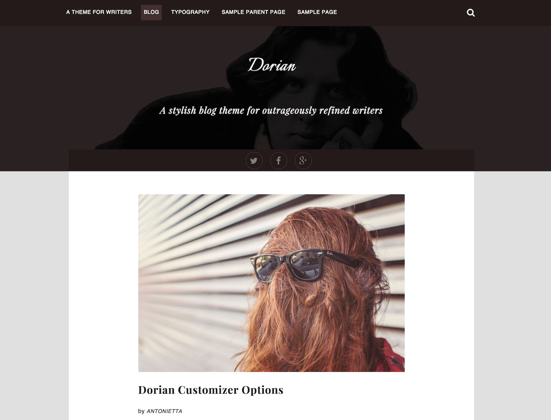The image size is (551, 420).
Task: Navigate to Sample Page
Action: point(317,12)
